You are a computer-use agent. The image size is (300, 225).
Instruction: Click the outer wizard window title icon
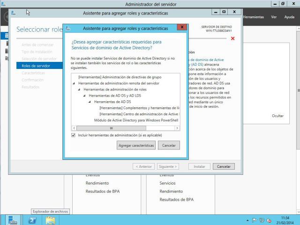[x=13, y=13]
